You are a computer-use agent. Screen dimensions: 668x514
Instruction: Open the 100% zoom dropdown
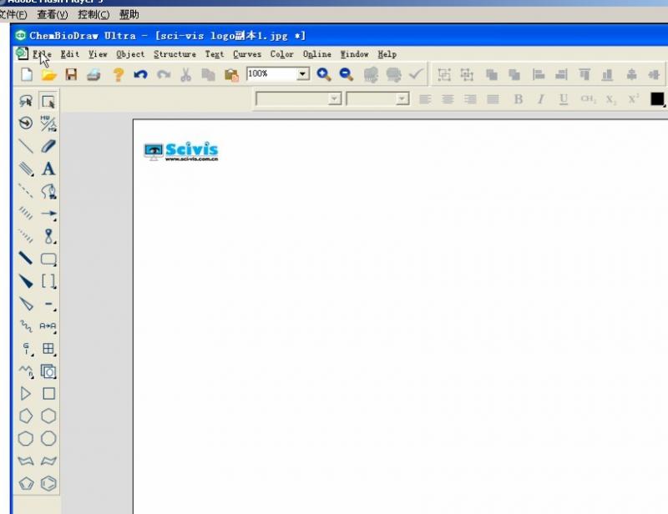(x=302, y=74)
